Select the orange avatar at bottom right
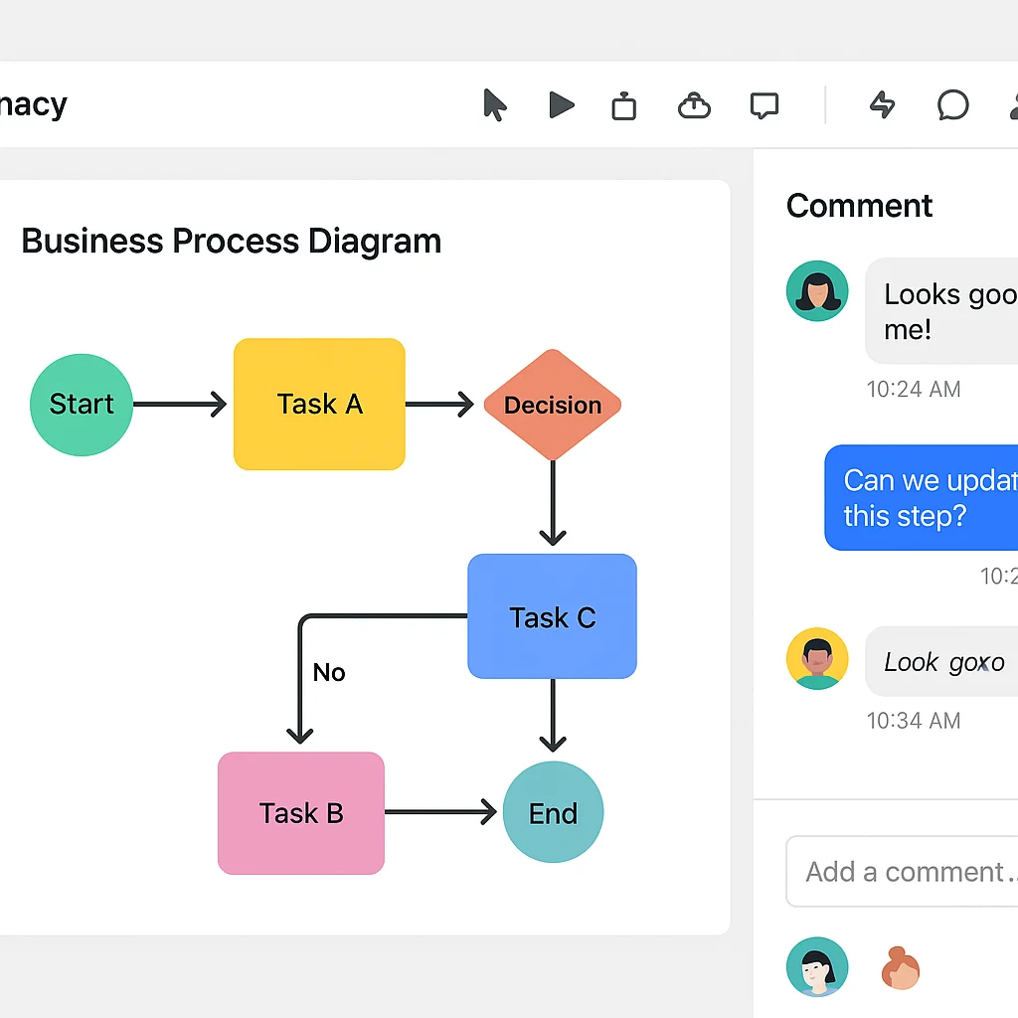 click(901, 965)
